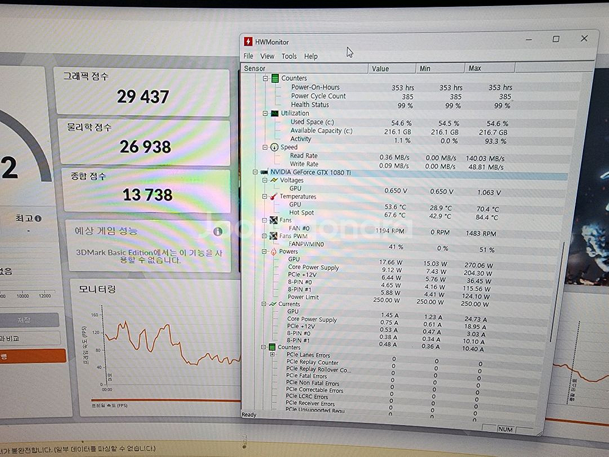
Task: Open the View menu
Action: (267, 56)
